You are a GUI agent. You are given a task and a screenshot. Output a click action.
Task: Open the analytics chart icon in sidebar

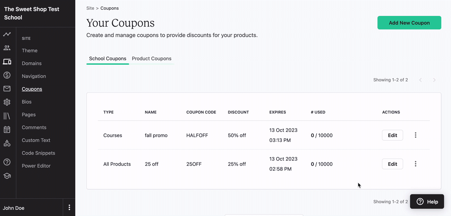coord(7,34)
